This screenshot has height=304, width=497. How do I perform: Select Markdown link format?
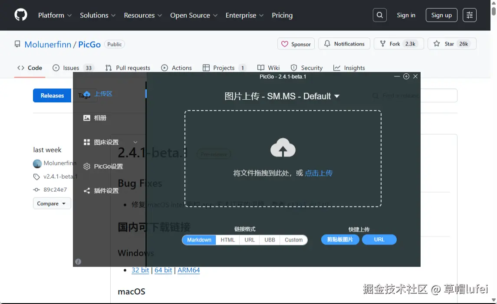[x=199, y=240]
